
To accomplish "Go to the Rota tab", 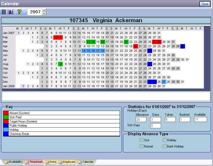I will [x=50, y=162].
